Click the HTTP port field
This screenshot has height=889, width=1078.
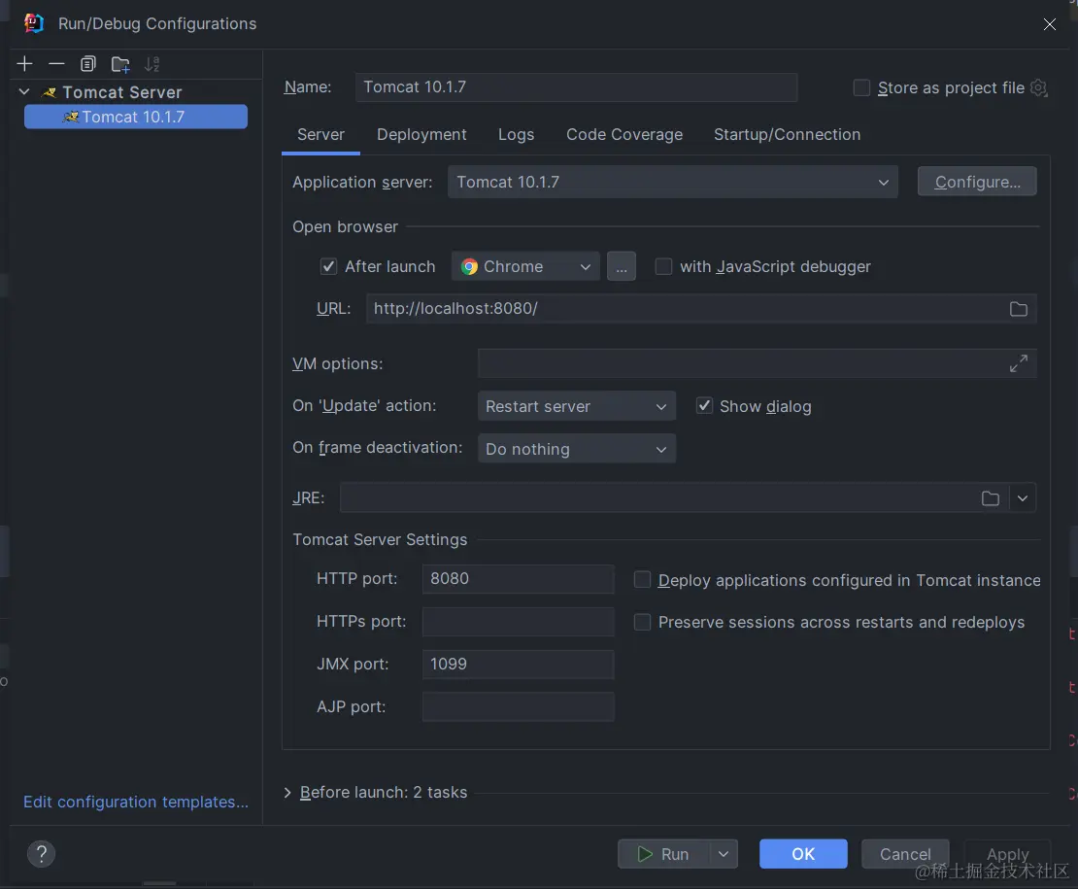(x=518, y=579)
